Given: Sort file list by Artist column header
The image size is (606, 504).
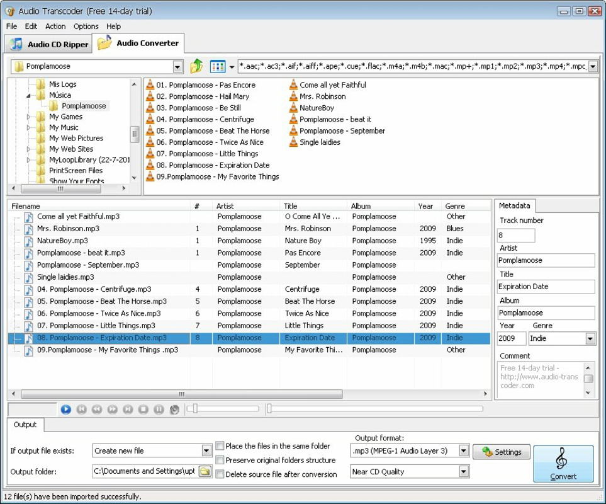Looking at the screenshot, I should (246, 206).
